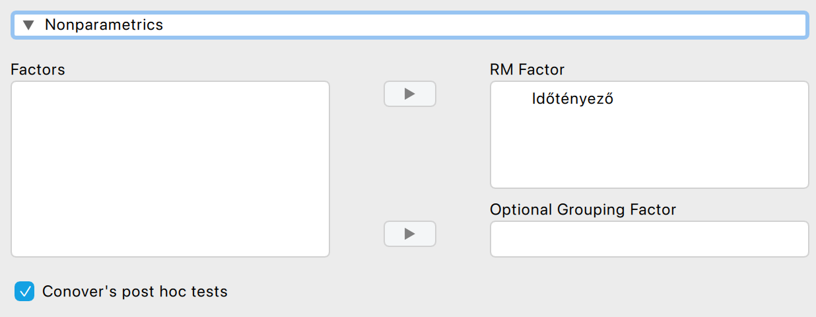Click inside the empty Factors list box
The image size is (816, 317).
click(x=170, y=168)
